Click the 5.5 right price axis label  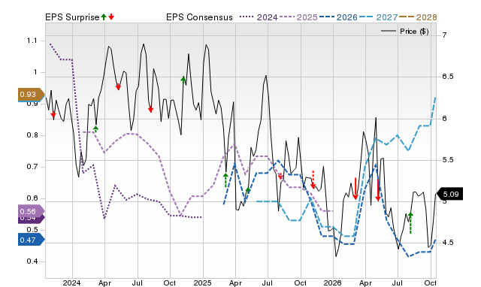tap(448, 160)
